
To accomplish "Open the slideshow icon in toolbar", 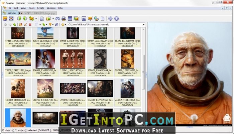I will (90, 18).
